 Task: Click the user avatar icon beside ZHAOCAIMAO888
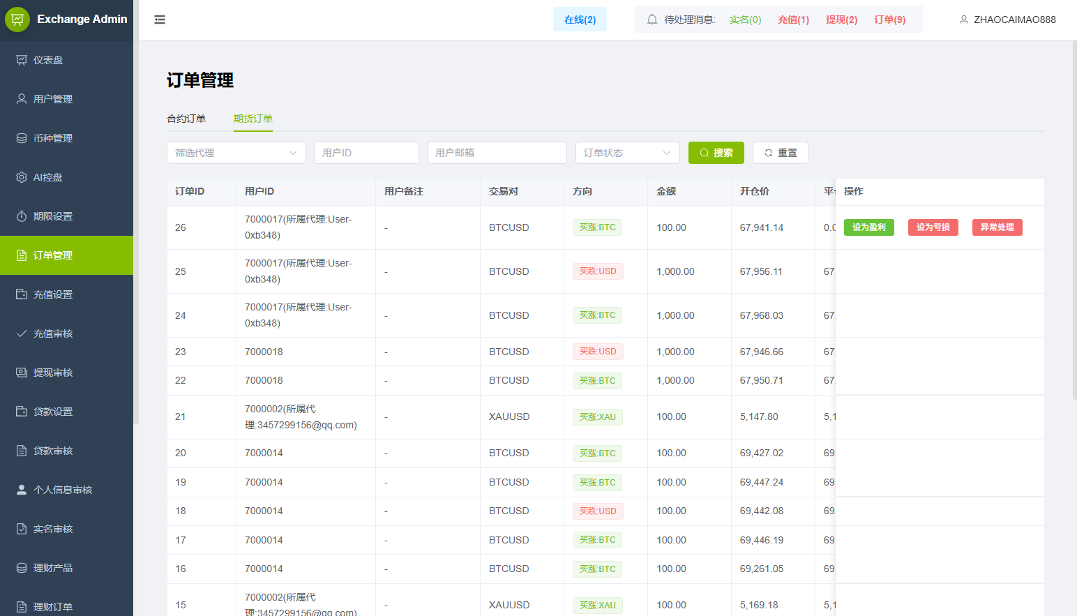[964, 20]
